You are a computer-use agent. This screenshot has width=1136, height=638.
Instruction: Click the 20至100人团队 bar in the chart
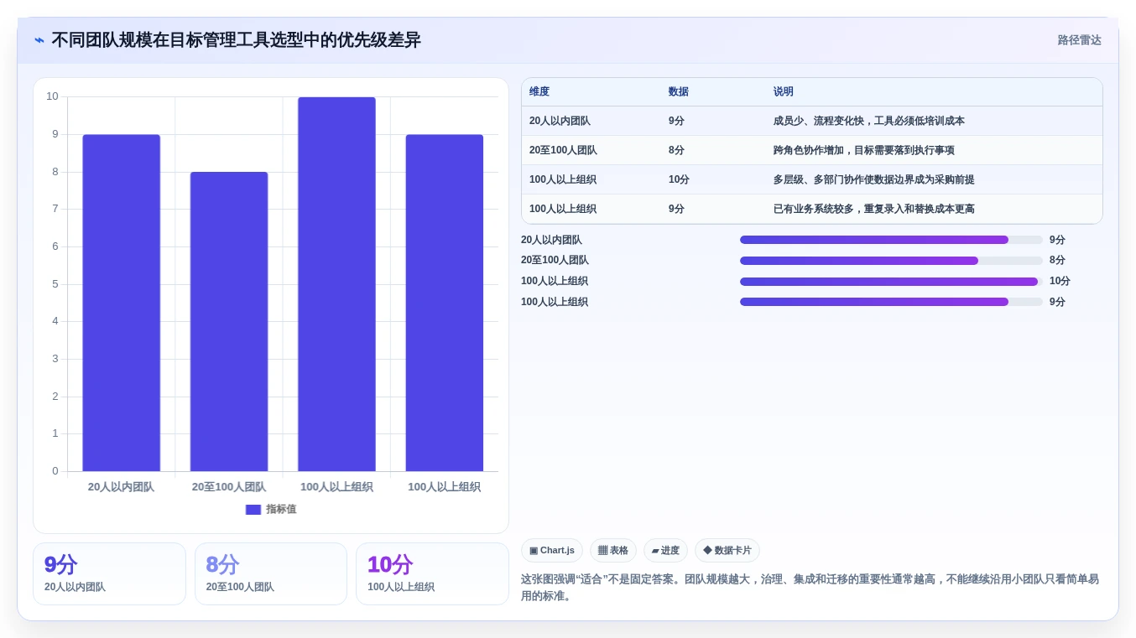pos(229,321)
